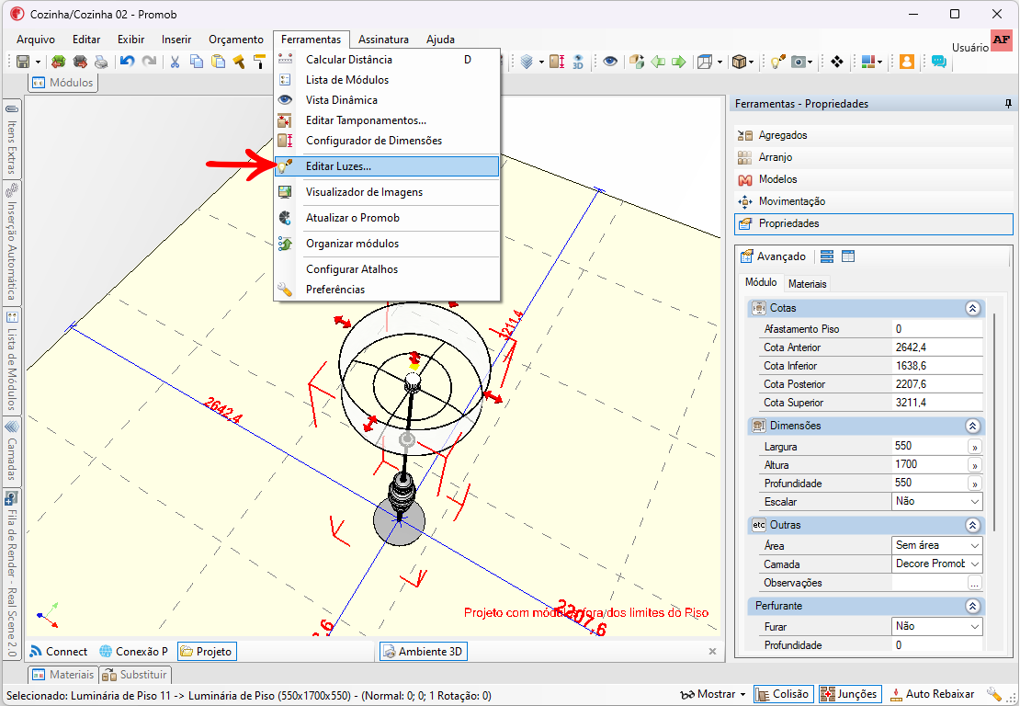This screenshot has width=1020, height=706.
Task: Click the list view icon beside Avançado
Action: tap(827, 256)
